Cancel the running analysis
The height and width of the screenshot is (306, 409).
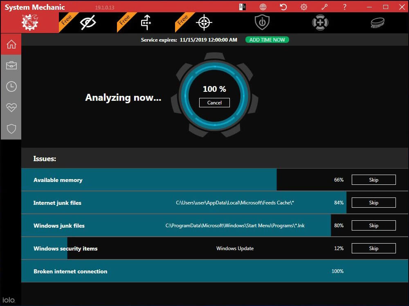tap(214, 102)
